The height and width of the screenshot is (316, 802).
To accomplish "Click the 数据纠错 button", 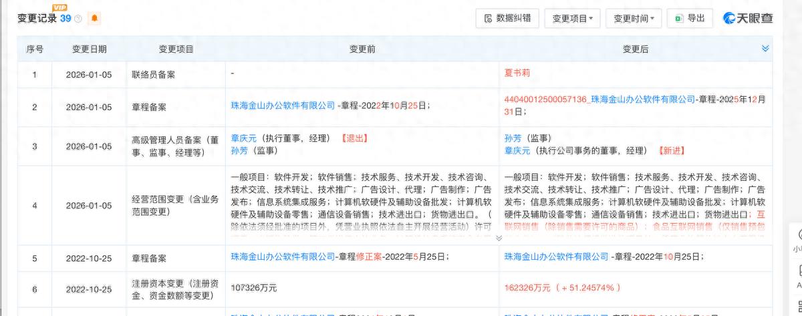I will pyautogui.click(x=507, y=18).
